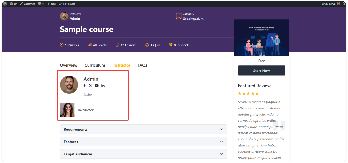
Task: Open instructor's YouTube channel icon
Action: (97, 86)
